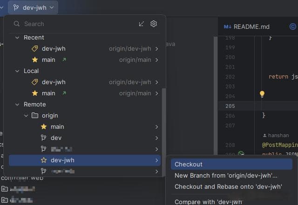Click the fetch arrow icon in branches popup
This screenshot has height=205, width=298.
point(142,24)
